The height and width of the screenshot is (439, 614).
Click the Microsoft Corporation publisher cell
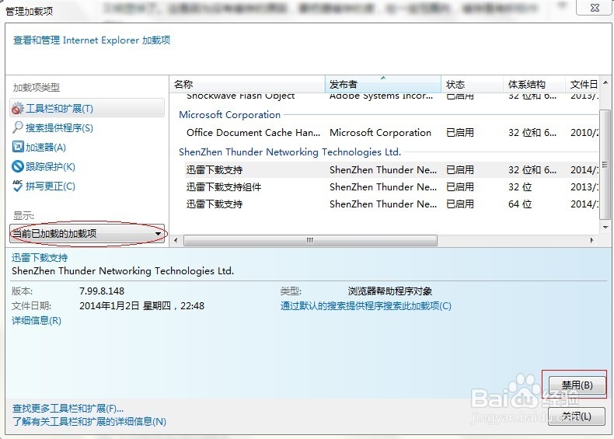tap(380, 133)
